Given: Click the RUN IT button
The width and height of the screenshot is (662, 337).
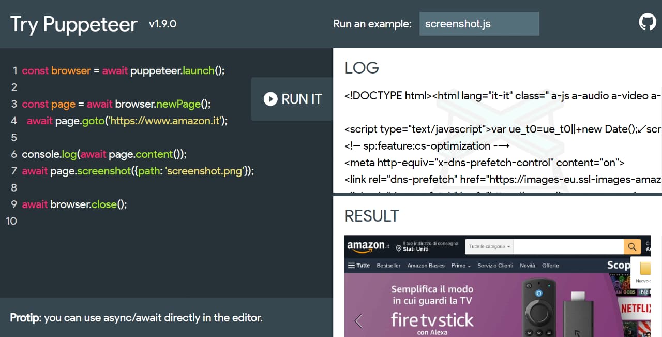Looking at the screenshot, I should tap(292, 99).
